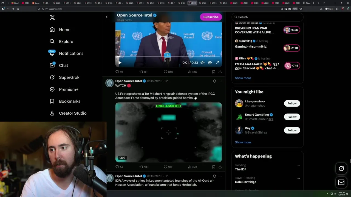Viewport: 351px width, 197px height.
Task: Open Grok icon on IDF Lebanon post
Action: (x=214, y=176)
